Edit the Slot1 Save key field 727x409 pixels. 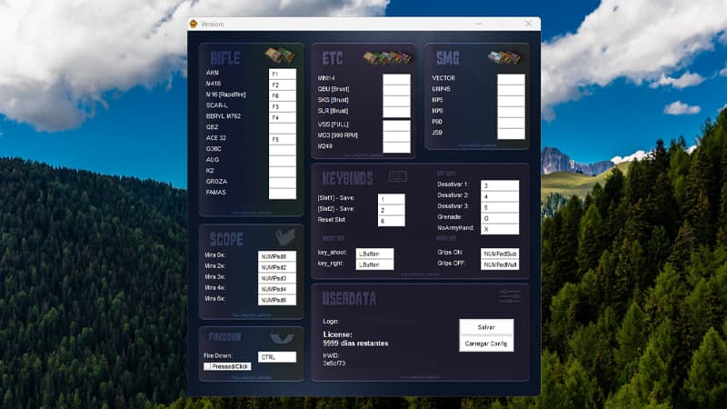pos(392,199)
